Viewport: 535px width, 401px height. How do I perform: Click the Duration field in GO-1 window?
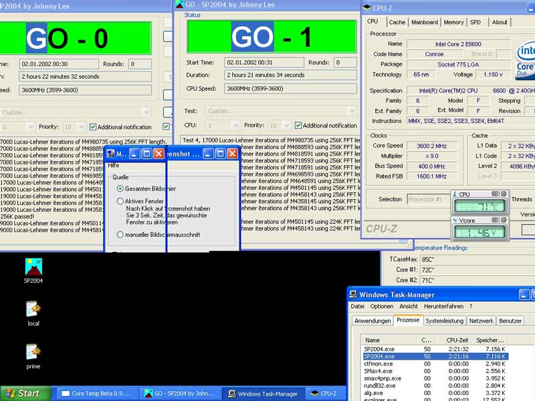pos(290,75)
